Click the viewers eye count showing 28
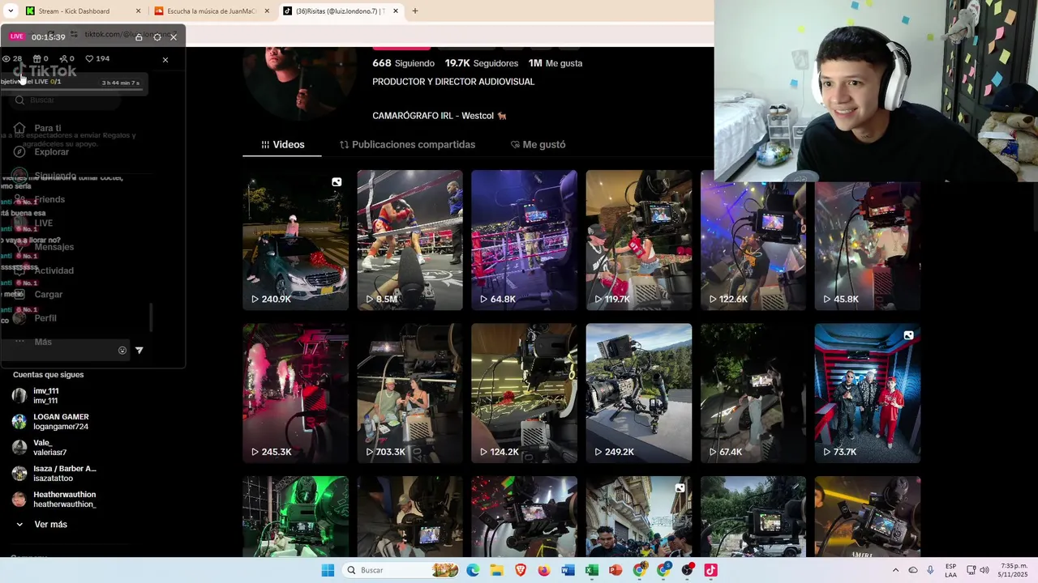This screenshot has height=583, width=1038. click(12, 58)
